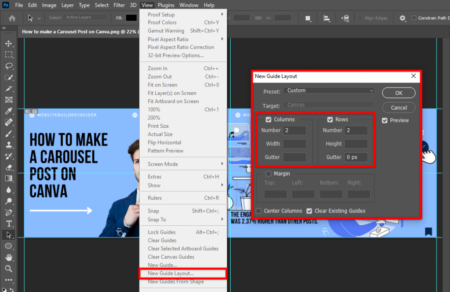Click the black Fill color swatch
The image size is (450, 292).
(130, 18)
